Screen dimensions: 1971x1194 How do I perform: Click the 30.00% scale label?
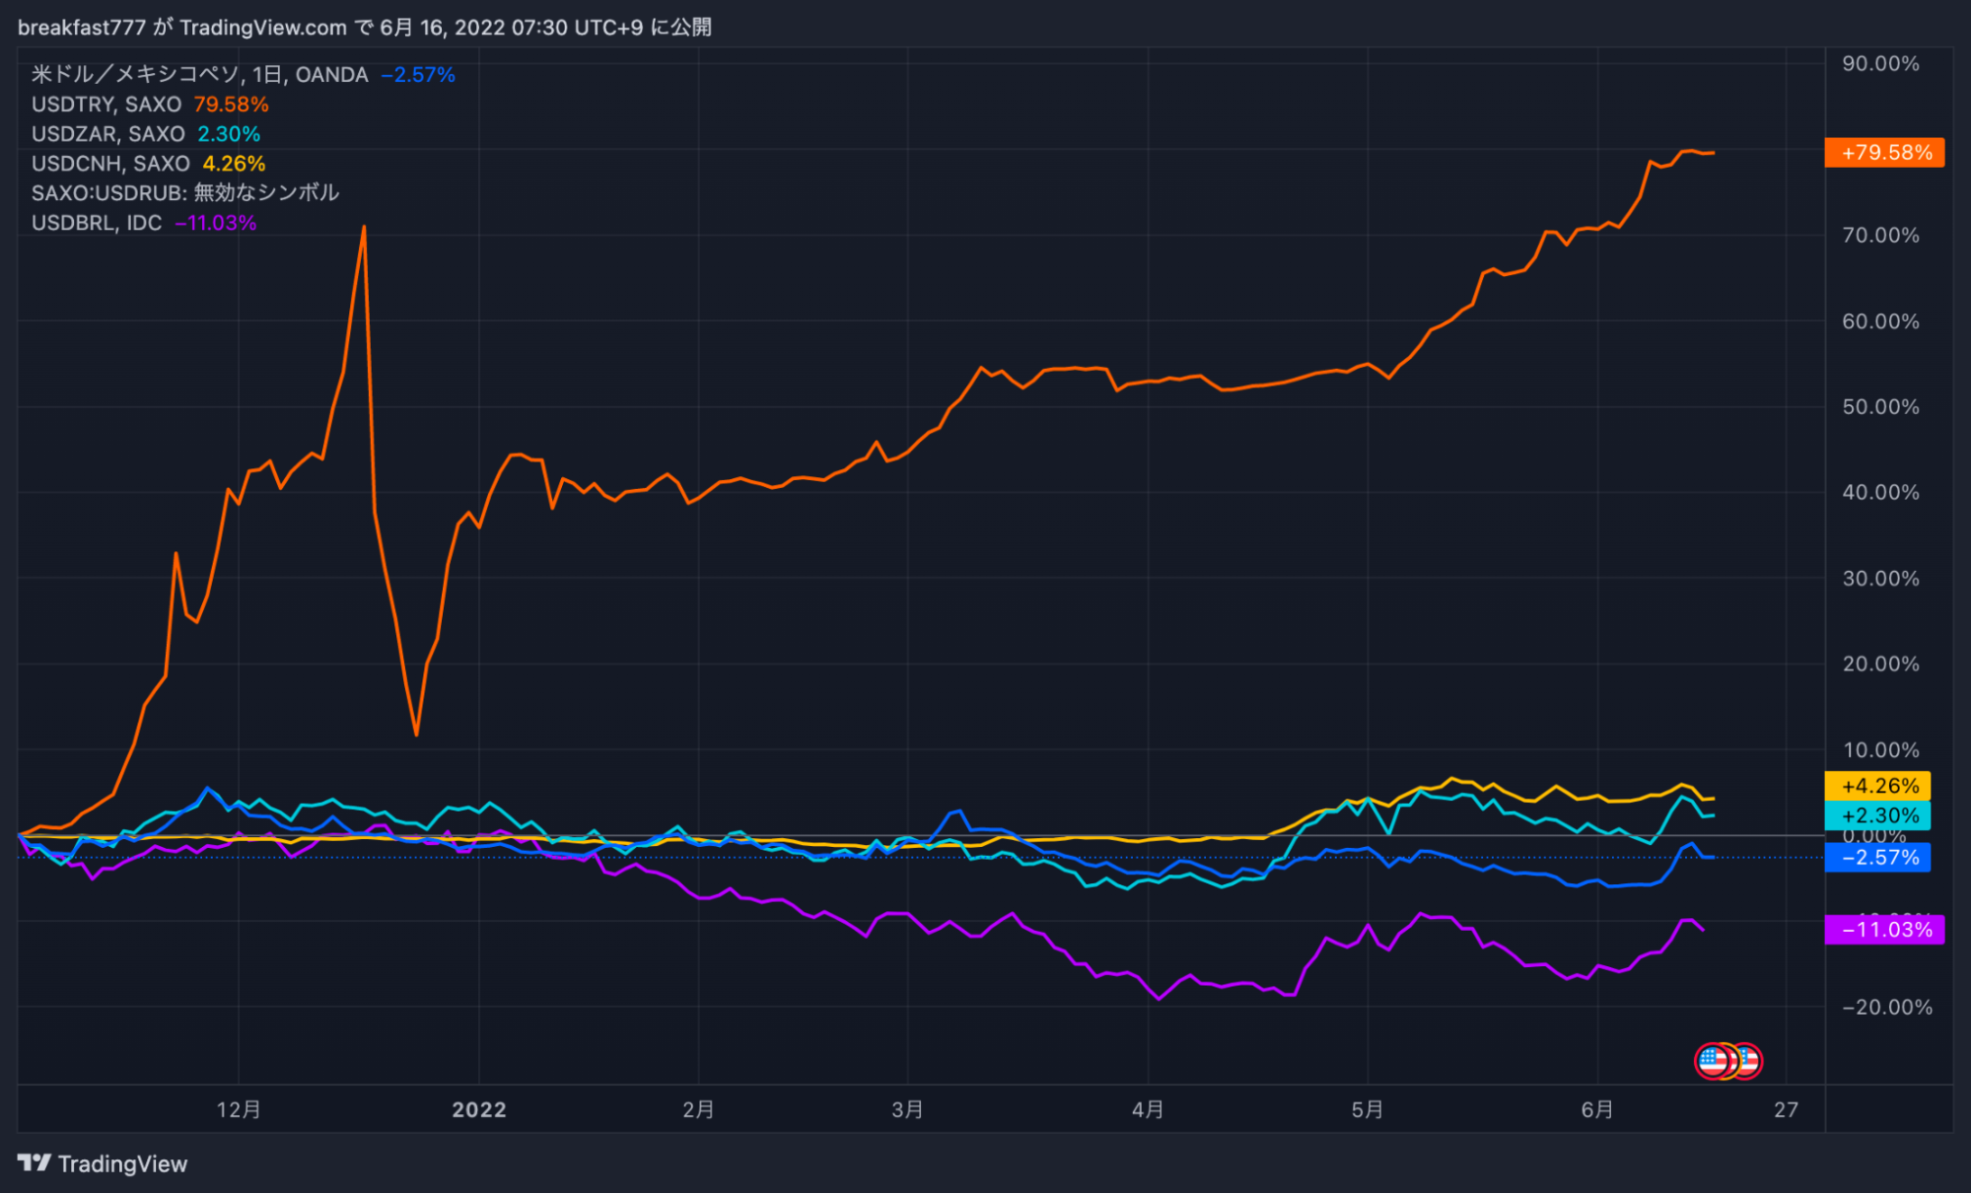1881,579
